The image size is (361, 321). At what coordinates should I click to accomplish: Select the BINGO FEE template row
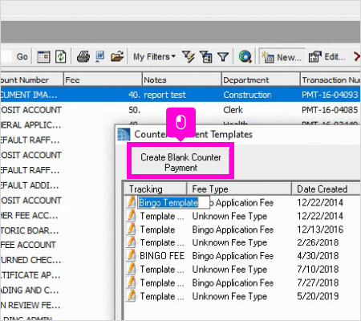coord(242,256)
